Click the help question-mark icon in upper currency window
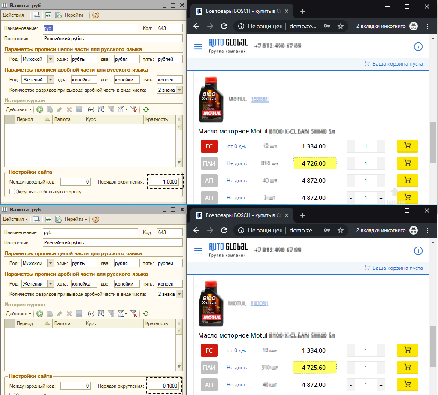This screenshot has width=438, height=395. pyautogui.click(x=96, y=15)
